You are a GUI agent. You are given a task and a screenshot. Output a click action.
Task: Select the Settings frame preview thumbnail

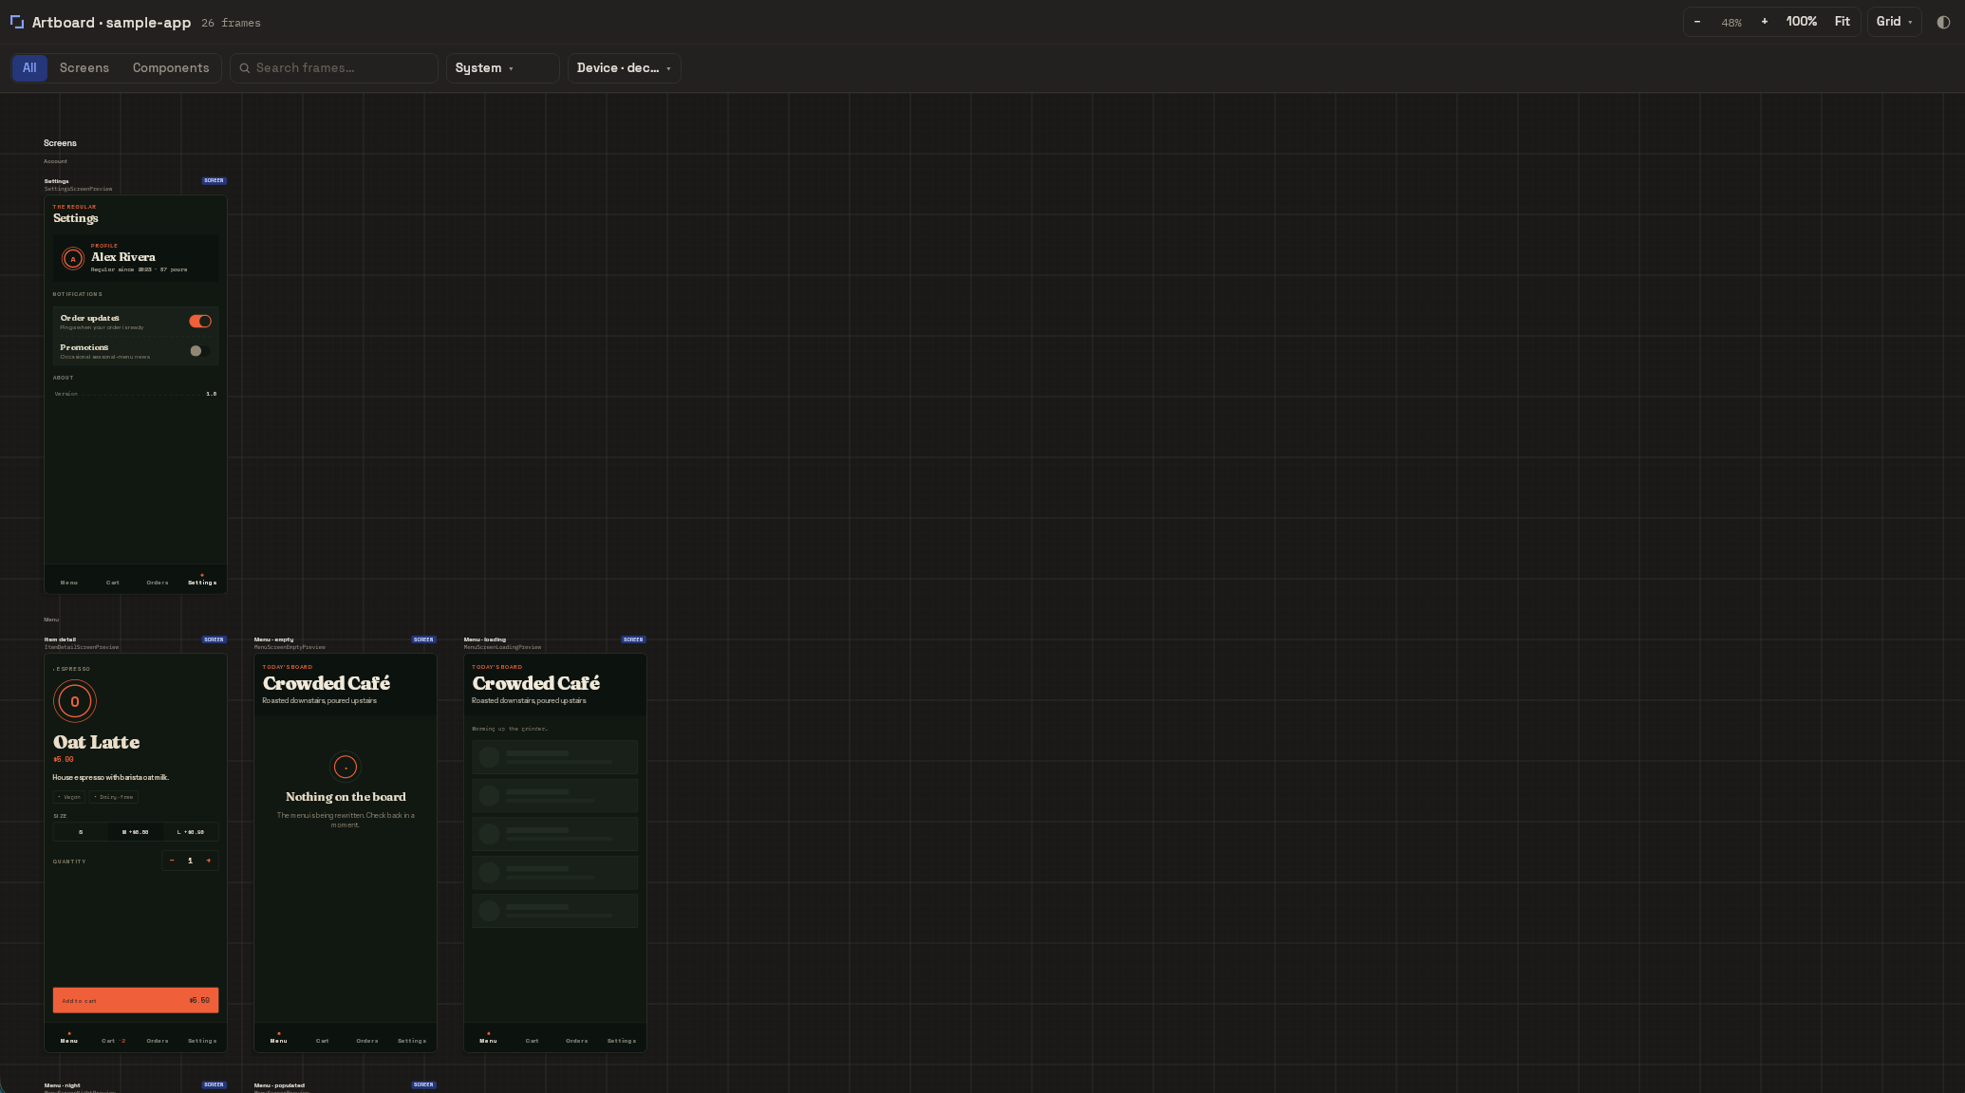point(136,394)
